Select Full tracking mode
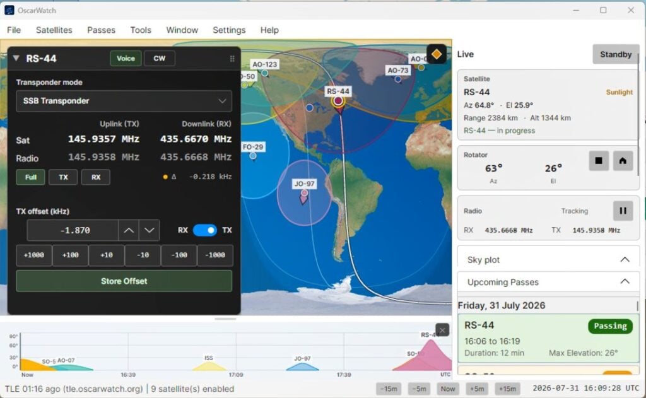 point(30,177)
